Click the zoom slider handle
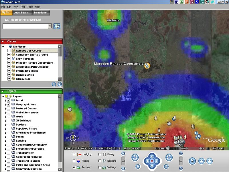The height and width of the screenshot is (172, 229). click(x=123, y=161)
